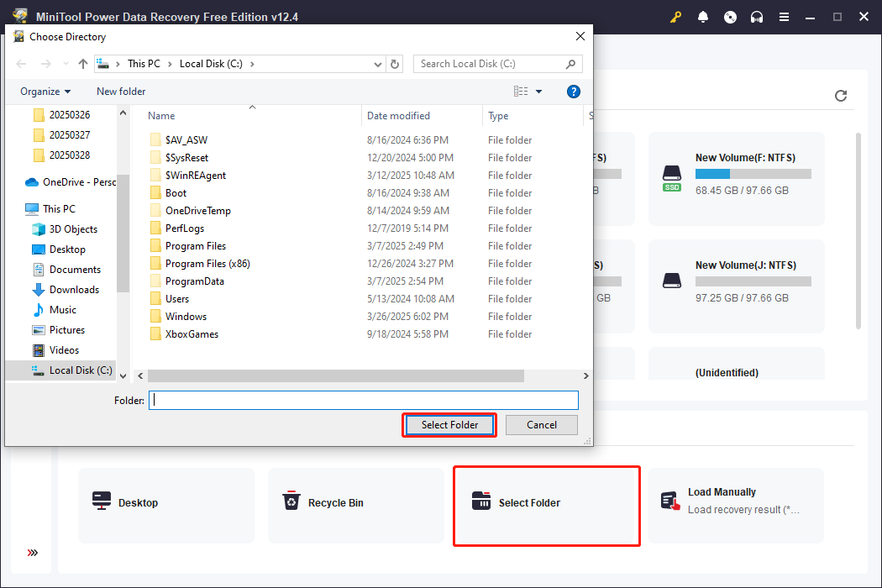882x588 pixels.
Task: Cancel the Choose Directory dialog
Action: 542,425
